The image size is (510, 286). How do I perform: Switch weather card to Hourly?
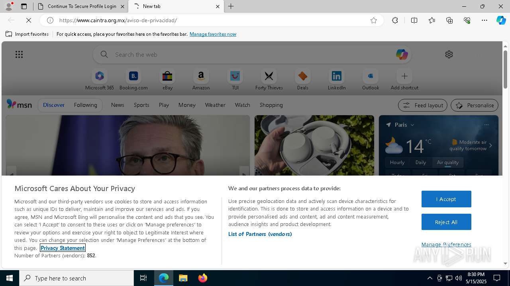pyautogui.click(x=397, y=162)
